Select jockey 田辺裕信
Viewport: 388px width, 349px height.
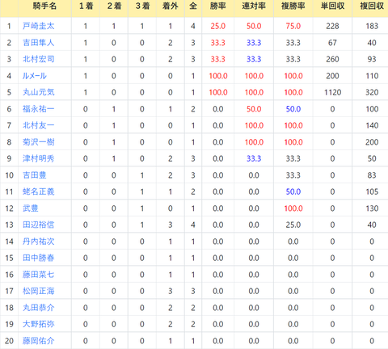pos(39,225)
